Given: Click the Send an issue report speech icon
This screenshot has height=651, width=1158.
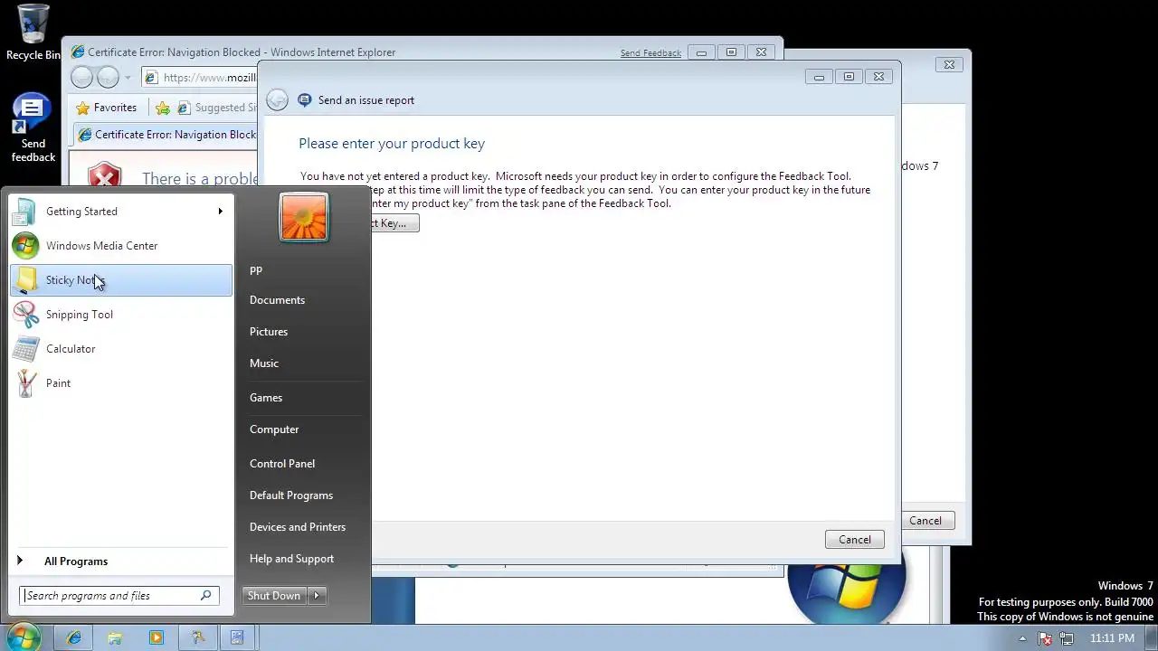Looking at the screenshot, I should point(305,100).
